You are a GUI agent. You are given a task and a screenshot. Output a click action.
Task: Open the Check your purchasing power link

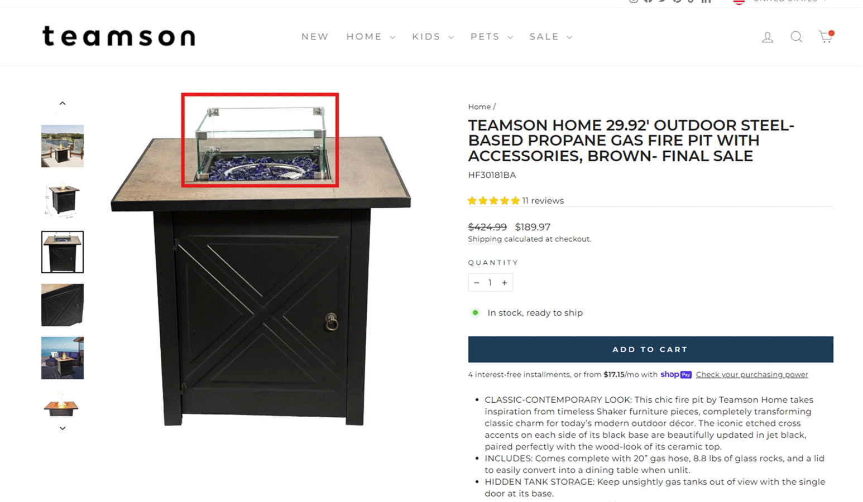point(752,374)
